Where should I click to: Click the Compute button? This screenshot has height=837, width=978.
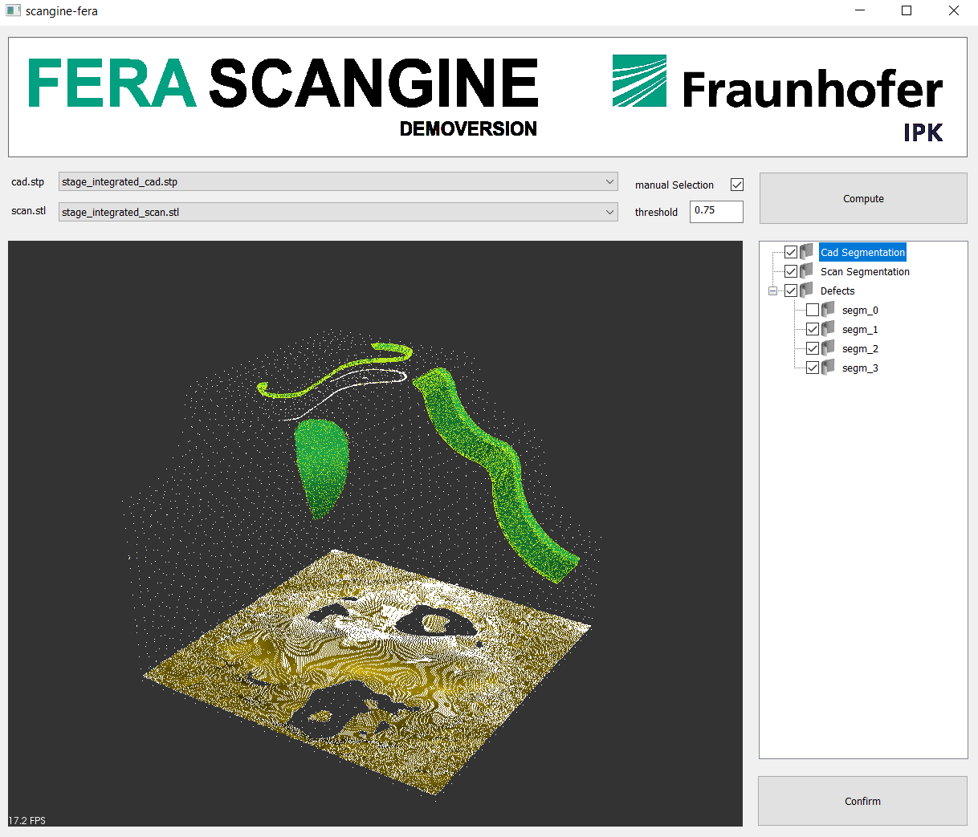coord(863,198)
